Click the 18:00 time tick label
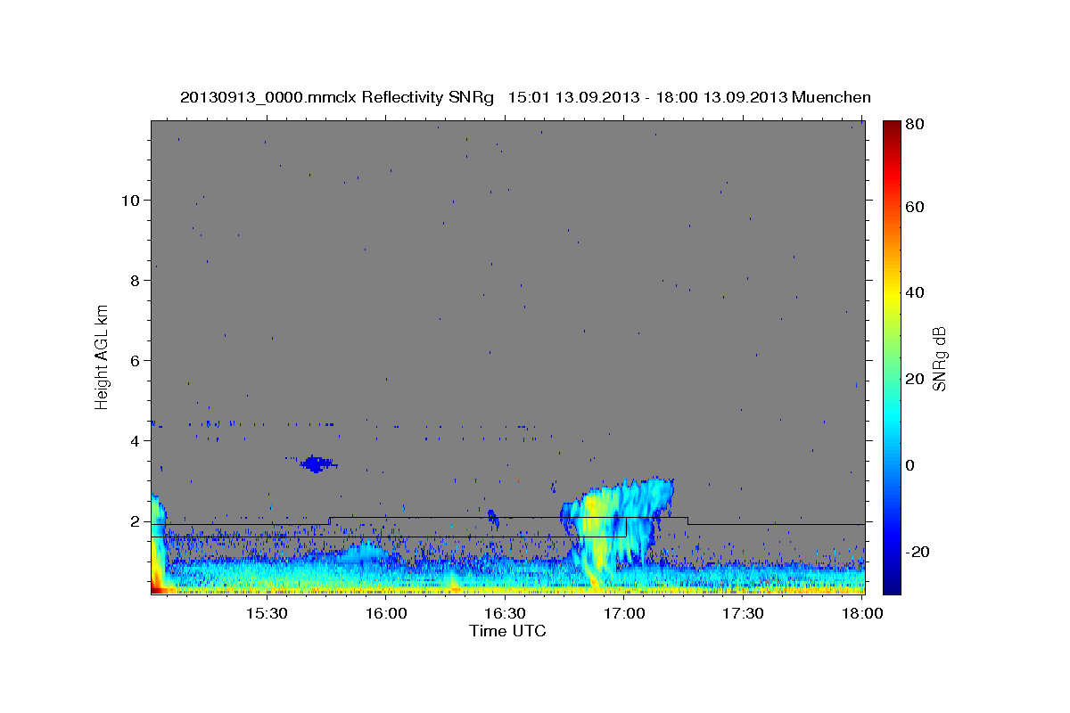The height and width of the screenshot is (713, 1070). 861,613
